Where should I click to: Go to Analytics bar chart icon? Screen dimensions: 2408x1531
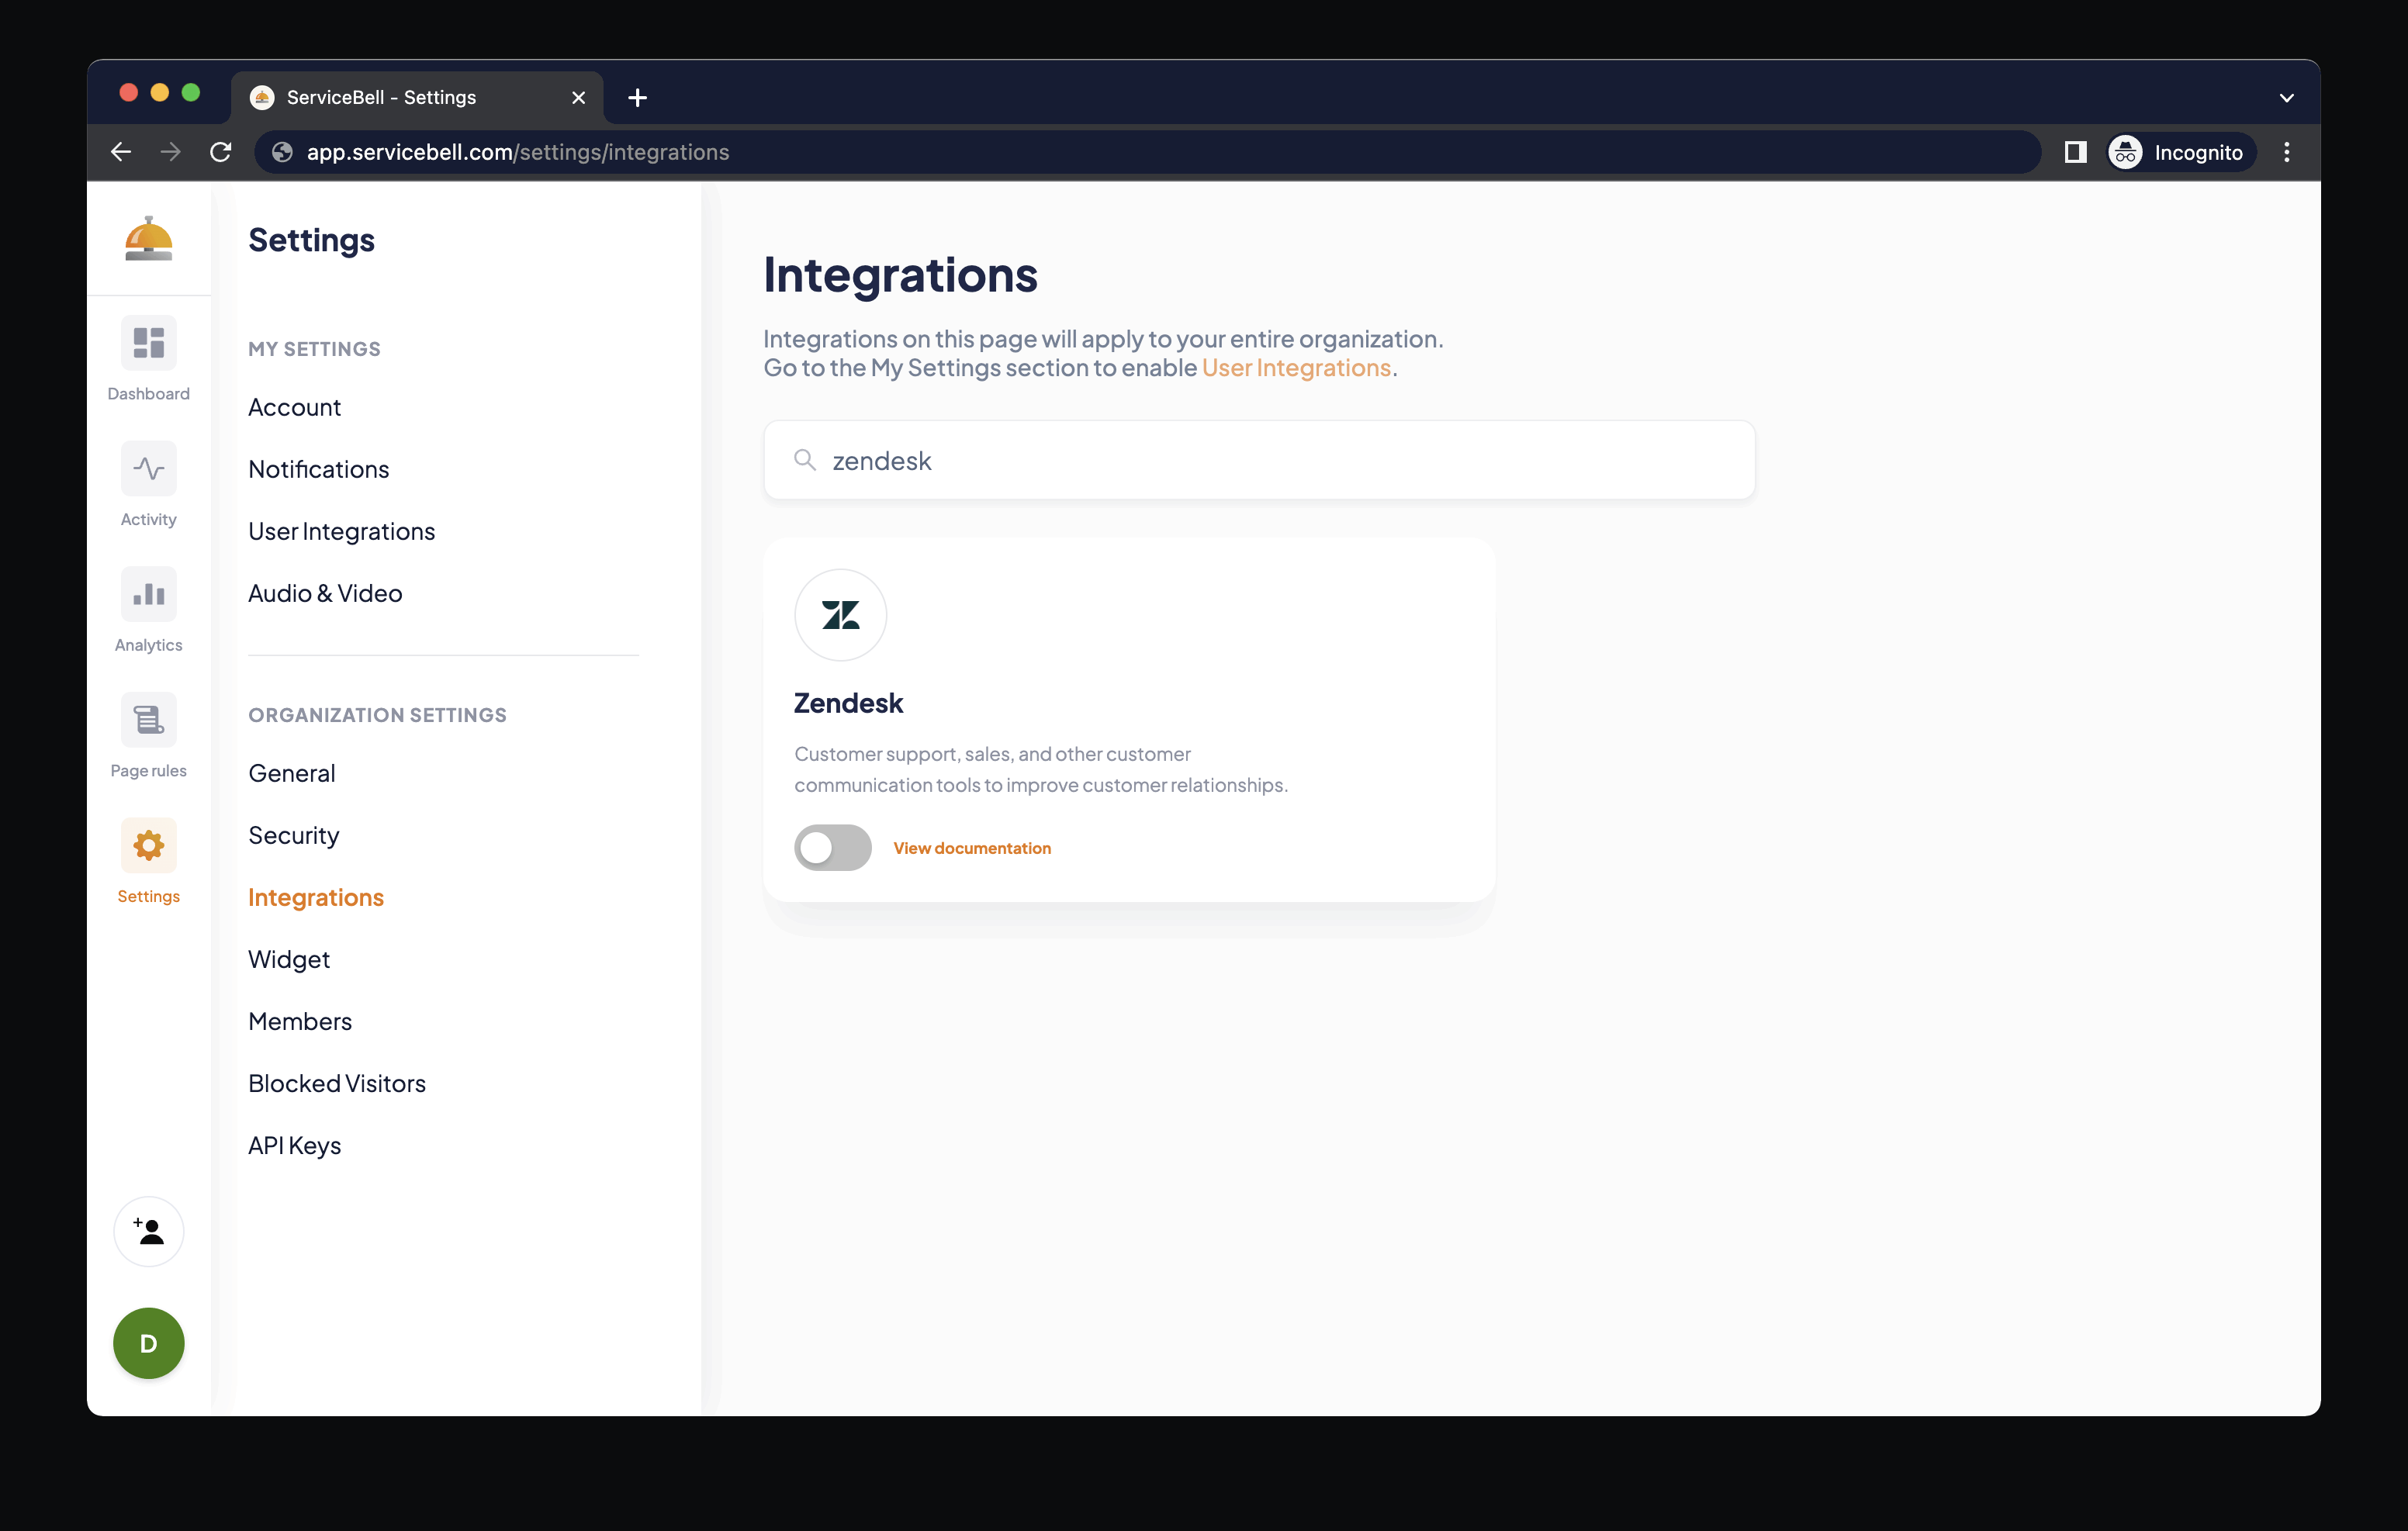point(148,594)
